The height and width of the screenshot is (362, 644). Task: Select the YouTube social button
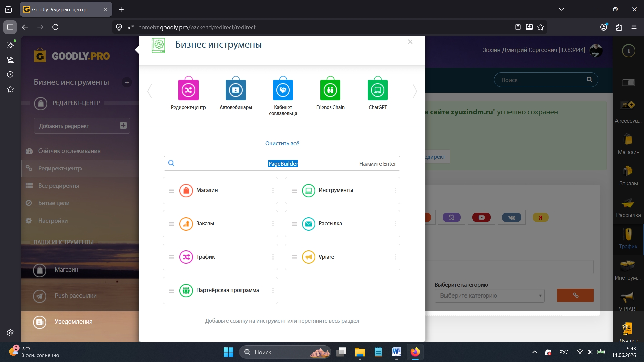[481, 217]
